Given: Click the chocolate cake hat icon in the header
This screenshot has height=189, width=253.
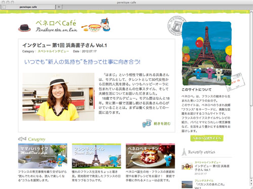Looking at the screenshot, I should tap(24, 28).
